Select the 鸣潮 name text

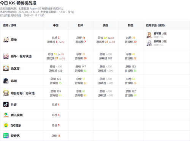[x=14, y=81]
